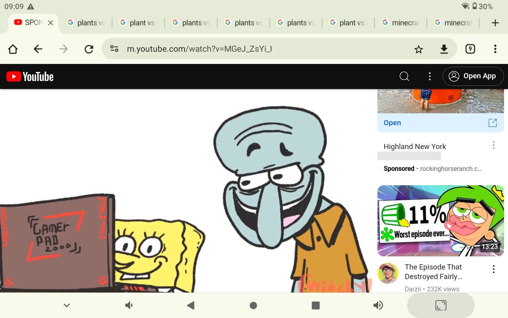The width and height of the screenshot is (508, 318).
Task: Raise volume with bottom bar speaker icon
Action: [x=378, y=305]
